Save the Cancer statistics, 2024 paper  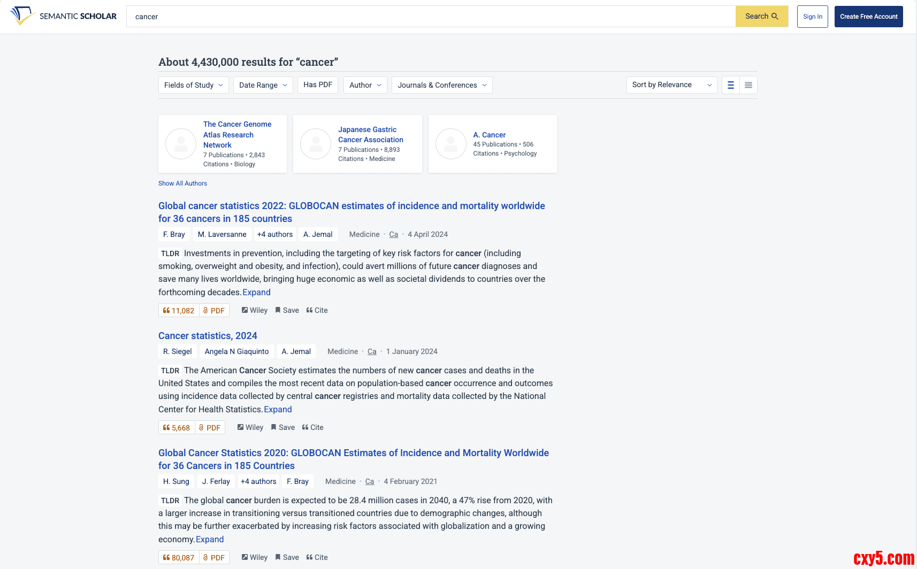point(282,427)
